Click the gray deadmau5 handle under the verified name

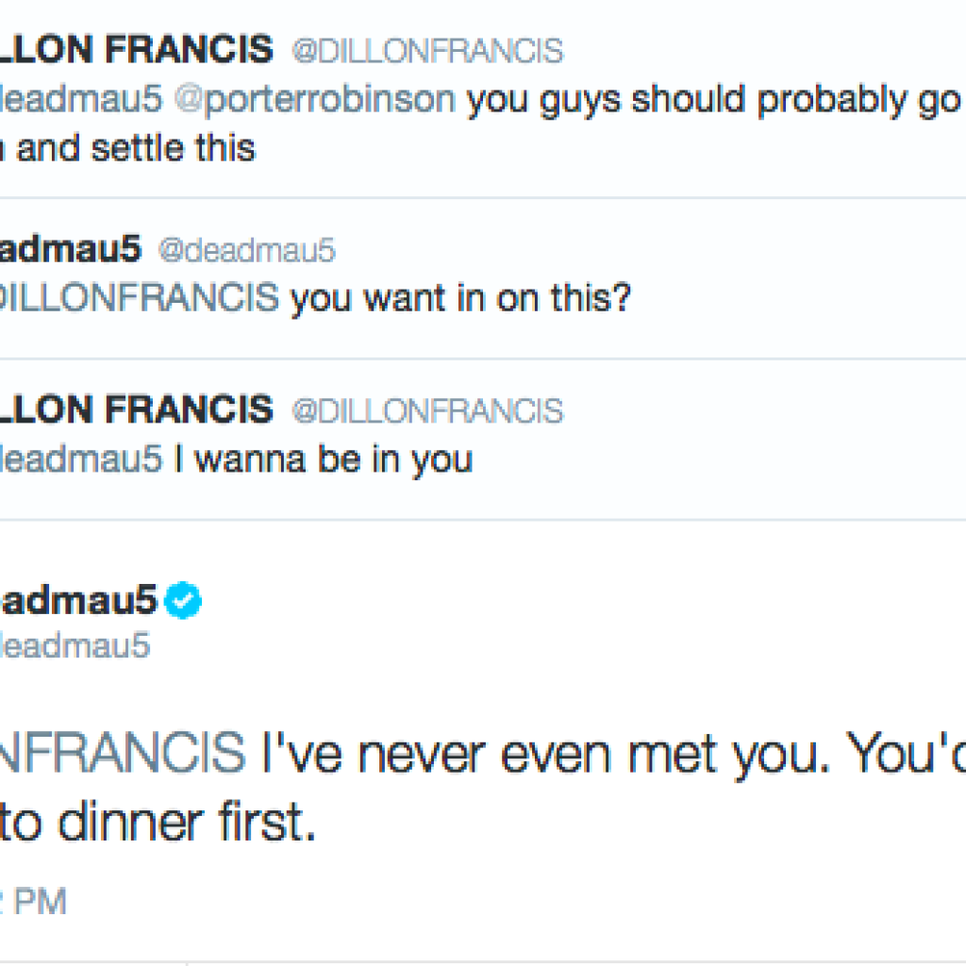click(x=74, y=647)
